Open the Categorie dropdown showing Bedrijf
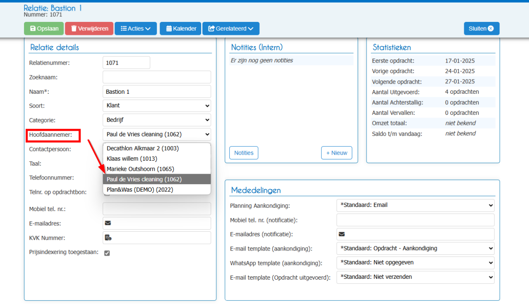529x304 pixels. click(x=157, y=120)
